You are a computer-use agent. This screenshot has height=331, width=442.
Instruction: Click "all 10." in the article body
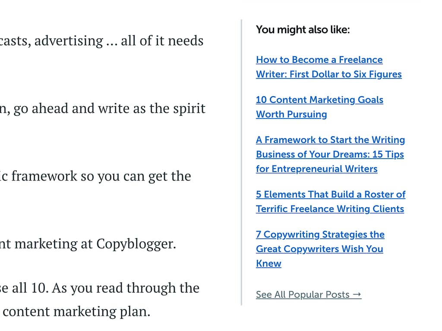coord(29,288)
